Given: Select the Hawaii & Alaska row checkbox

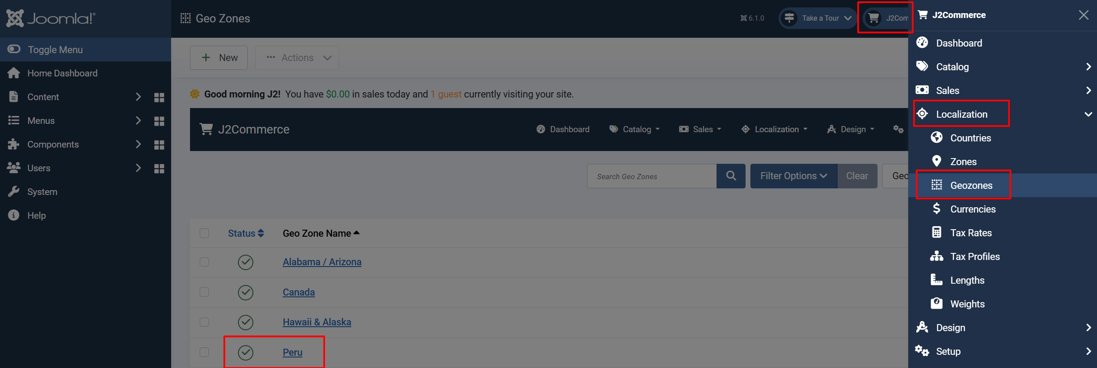Looking at the screenshot, I should (204, 322).
